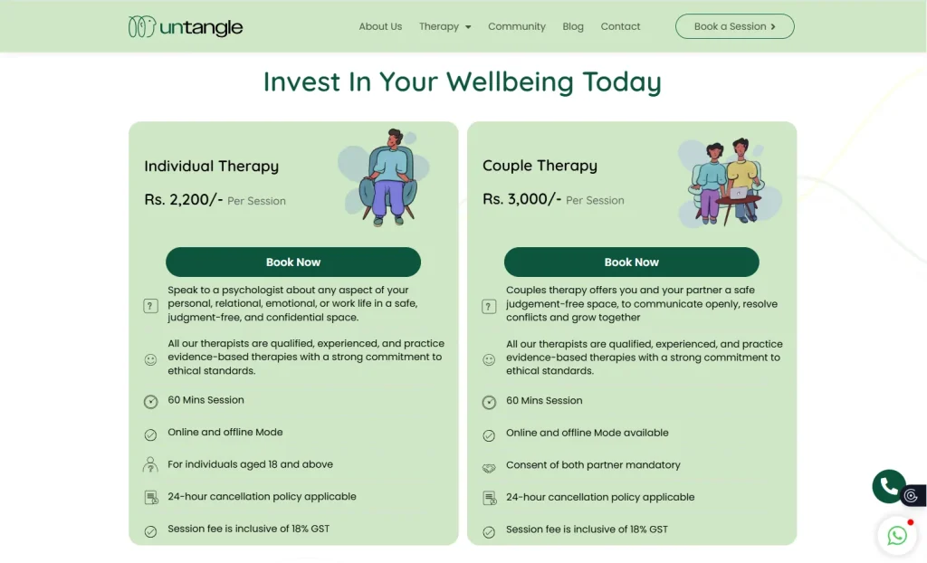Click checkmark icon beside Individual Online and offline Mode
The image size is (927, 563).
point(150,434)
